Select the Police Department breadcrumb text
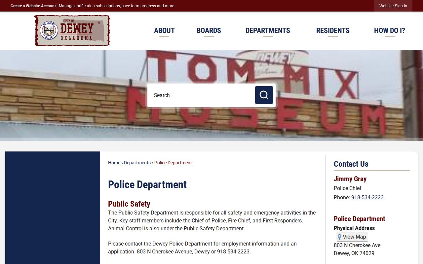The height and width of the screenshot is (264, 423). (x=173, y=163)
